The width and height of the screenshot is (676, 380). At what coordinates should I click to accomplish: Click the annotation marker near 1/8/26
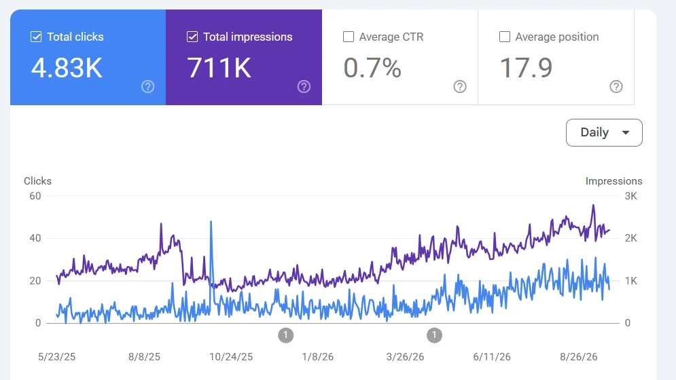pyautogui.click(x=286, y=335)
